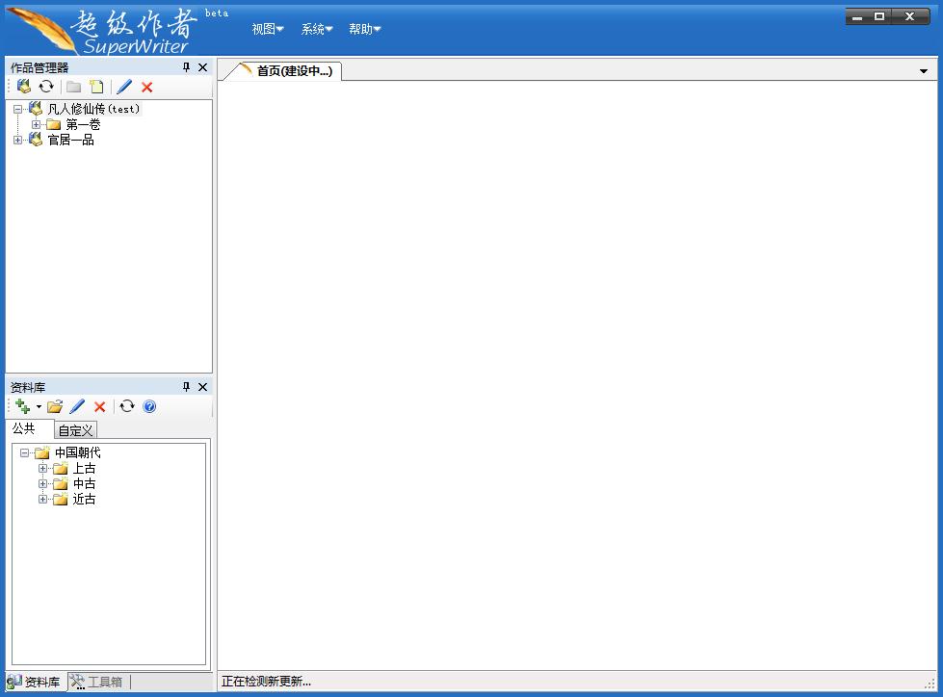
Task: Click the green plus add icon in 资料库
Action: pos(23,406)
